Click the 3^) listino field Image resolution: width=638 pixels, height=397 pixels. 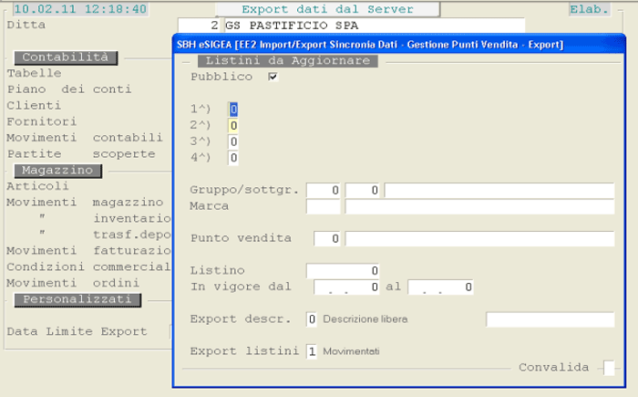pos(233,141)
